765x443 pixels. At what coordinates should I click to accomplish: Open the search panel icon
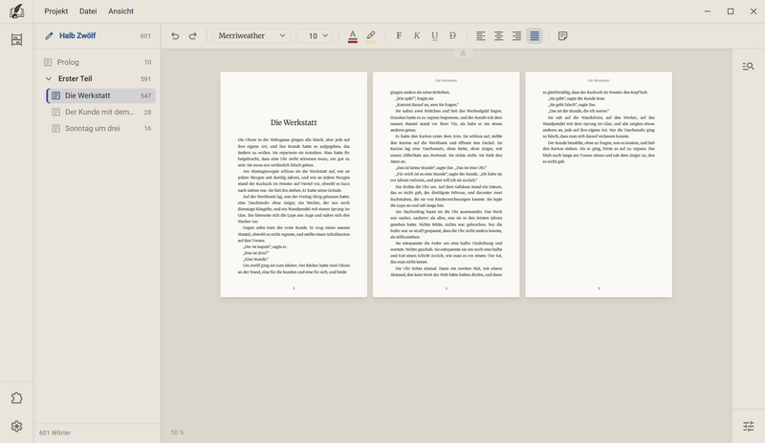click(748, 66)
